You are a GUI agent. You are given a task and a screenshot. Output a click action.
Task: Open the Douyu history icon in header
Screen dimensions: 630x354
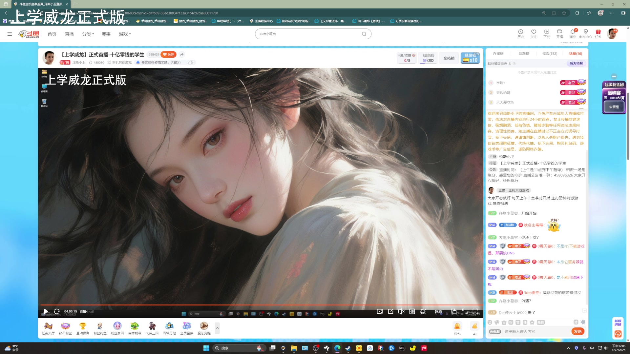[520, 32]
